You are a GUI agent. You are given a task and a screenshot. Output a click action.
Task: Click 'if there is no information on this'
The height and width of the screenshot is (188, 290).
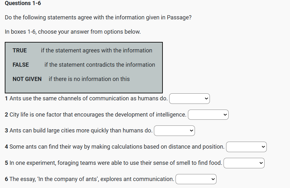[89, 79]
